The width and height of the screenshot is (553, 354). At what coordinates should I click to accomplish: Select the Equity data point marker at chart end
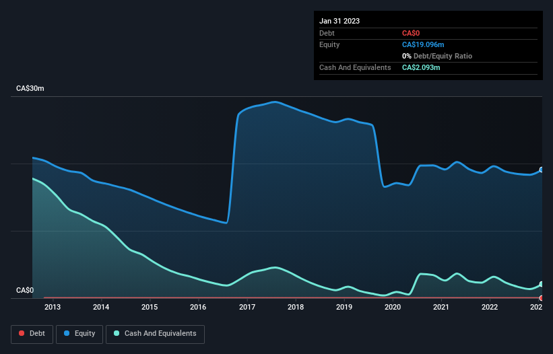coord(542,170)
